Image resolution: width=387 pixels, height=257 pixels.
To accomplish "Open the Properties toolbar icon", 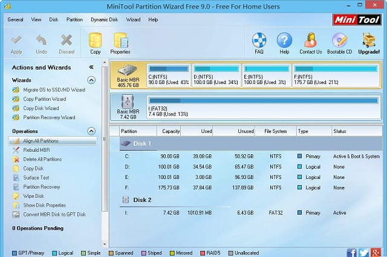I will point(120,41).
